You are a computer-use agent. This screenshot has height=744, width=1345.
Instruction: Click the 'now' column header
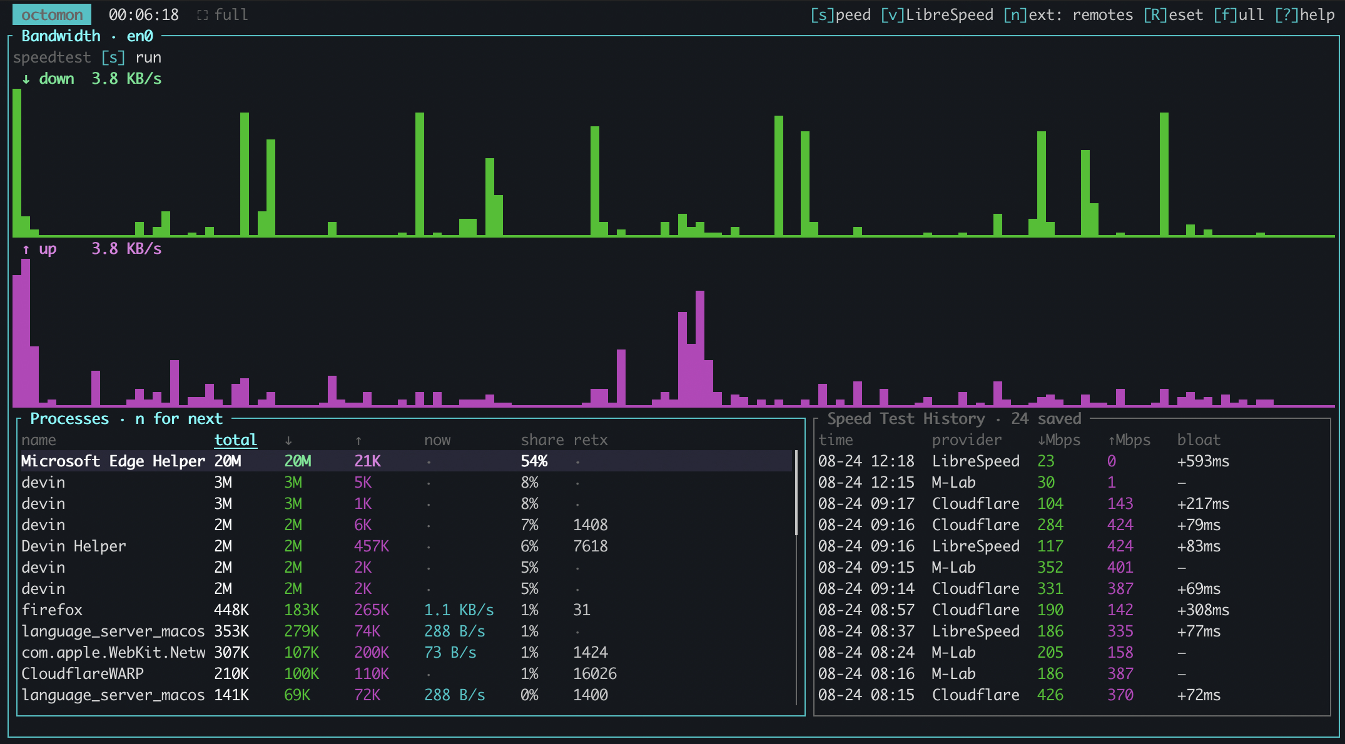pyautogui.click(x=437, y=440)
